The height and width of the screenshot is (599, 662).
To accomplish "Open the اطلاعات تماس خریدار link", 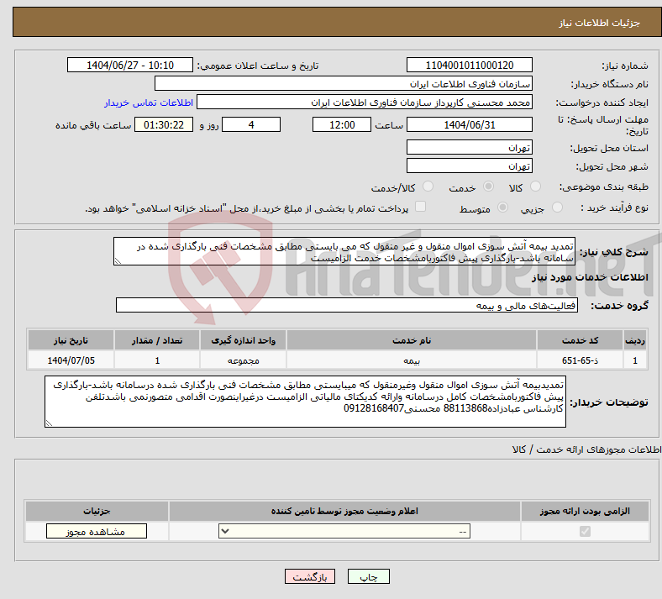I will [149, 102].
